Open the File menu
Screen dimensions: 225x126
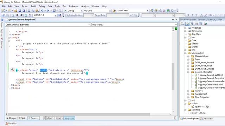click(x=4, y=6)
